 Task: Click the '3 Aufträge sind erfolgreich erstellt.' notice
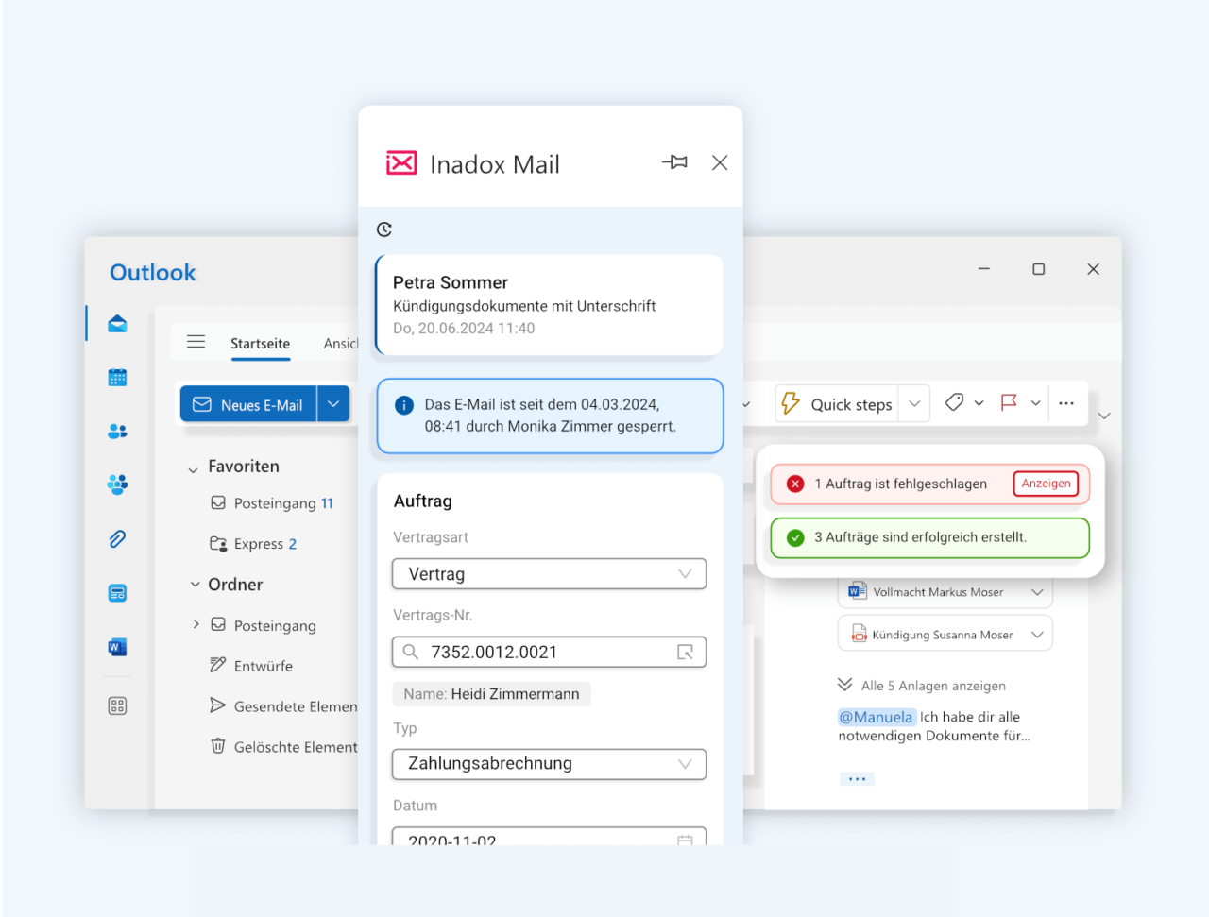[929, 537]
